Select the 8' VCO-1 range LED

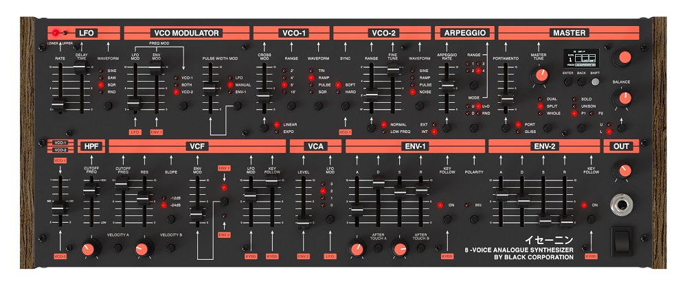point(285,85)
